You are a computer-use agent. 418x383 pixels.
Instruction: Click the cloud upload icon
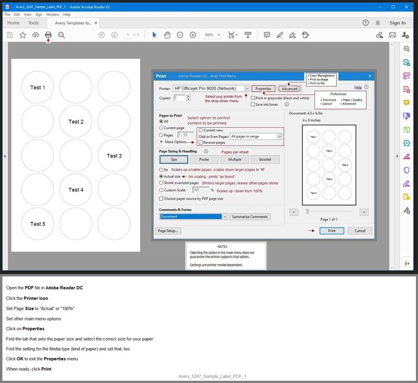coord(36,35)
